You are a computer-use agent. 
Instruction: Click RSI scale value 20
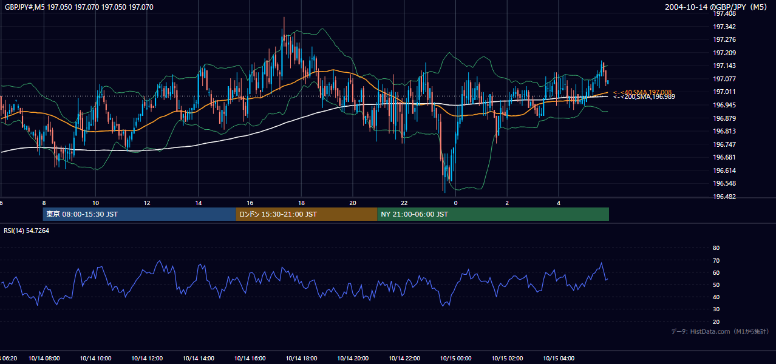coord(716,322)
